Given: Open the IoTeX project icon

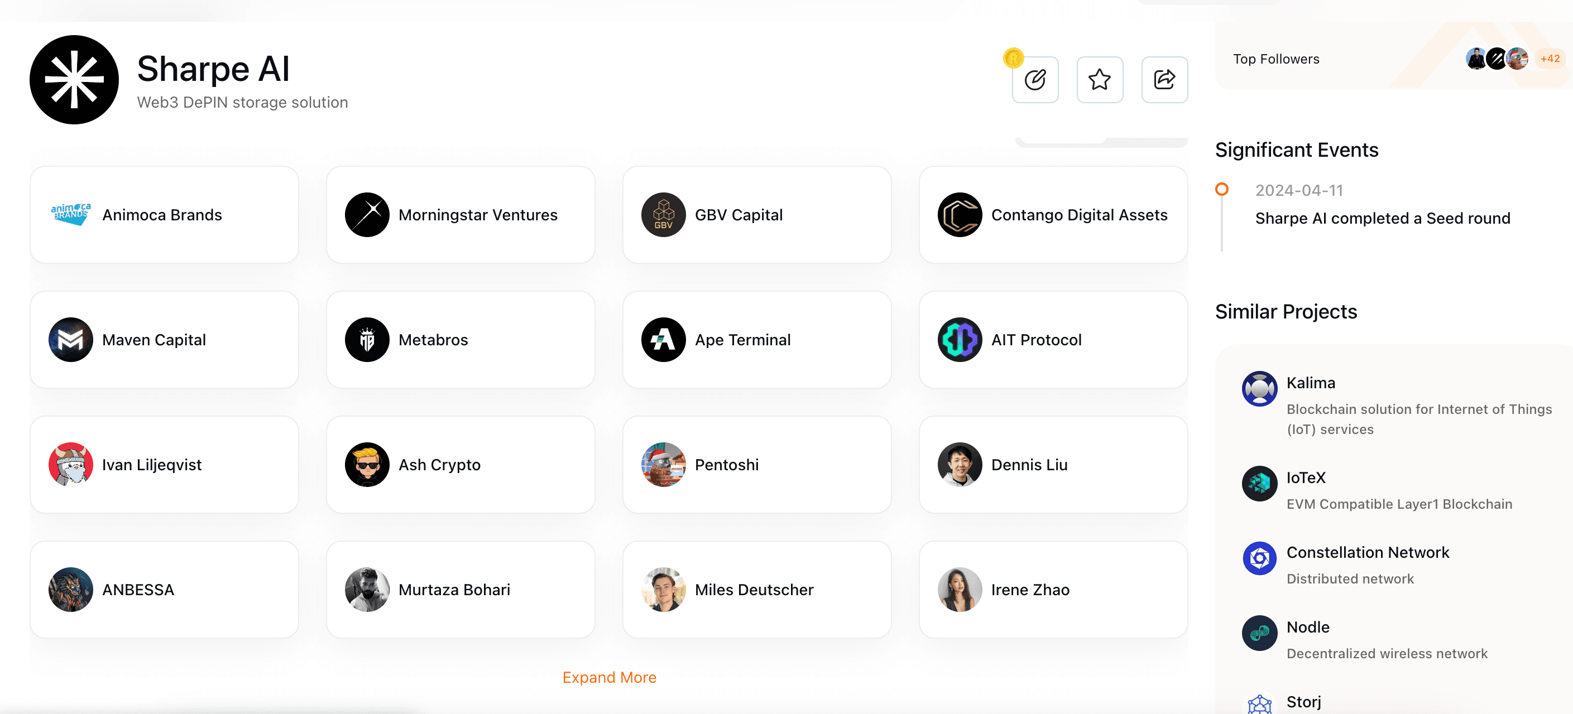Looking at the screenshot, I should [1259, 483].
